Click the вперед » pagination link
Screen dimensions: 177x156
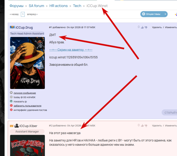pyautogui.click(x=32, y=14)
